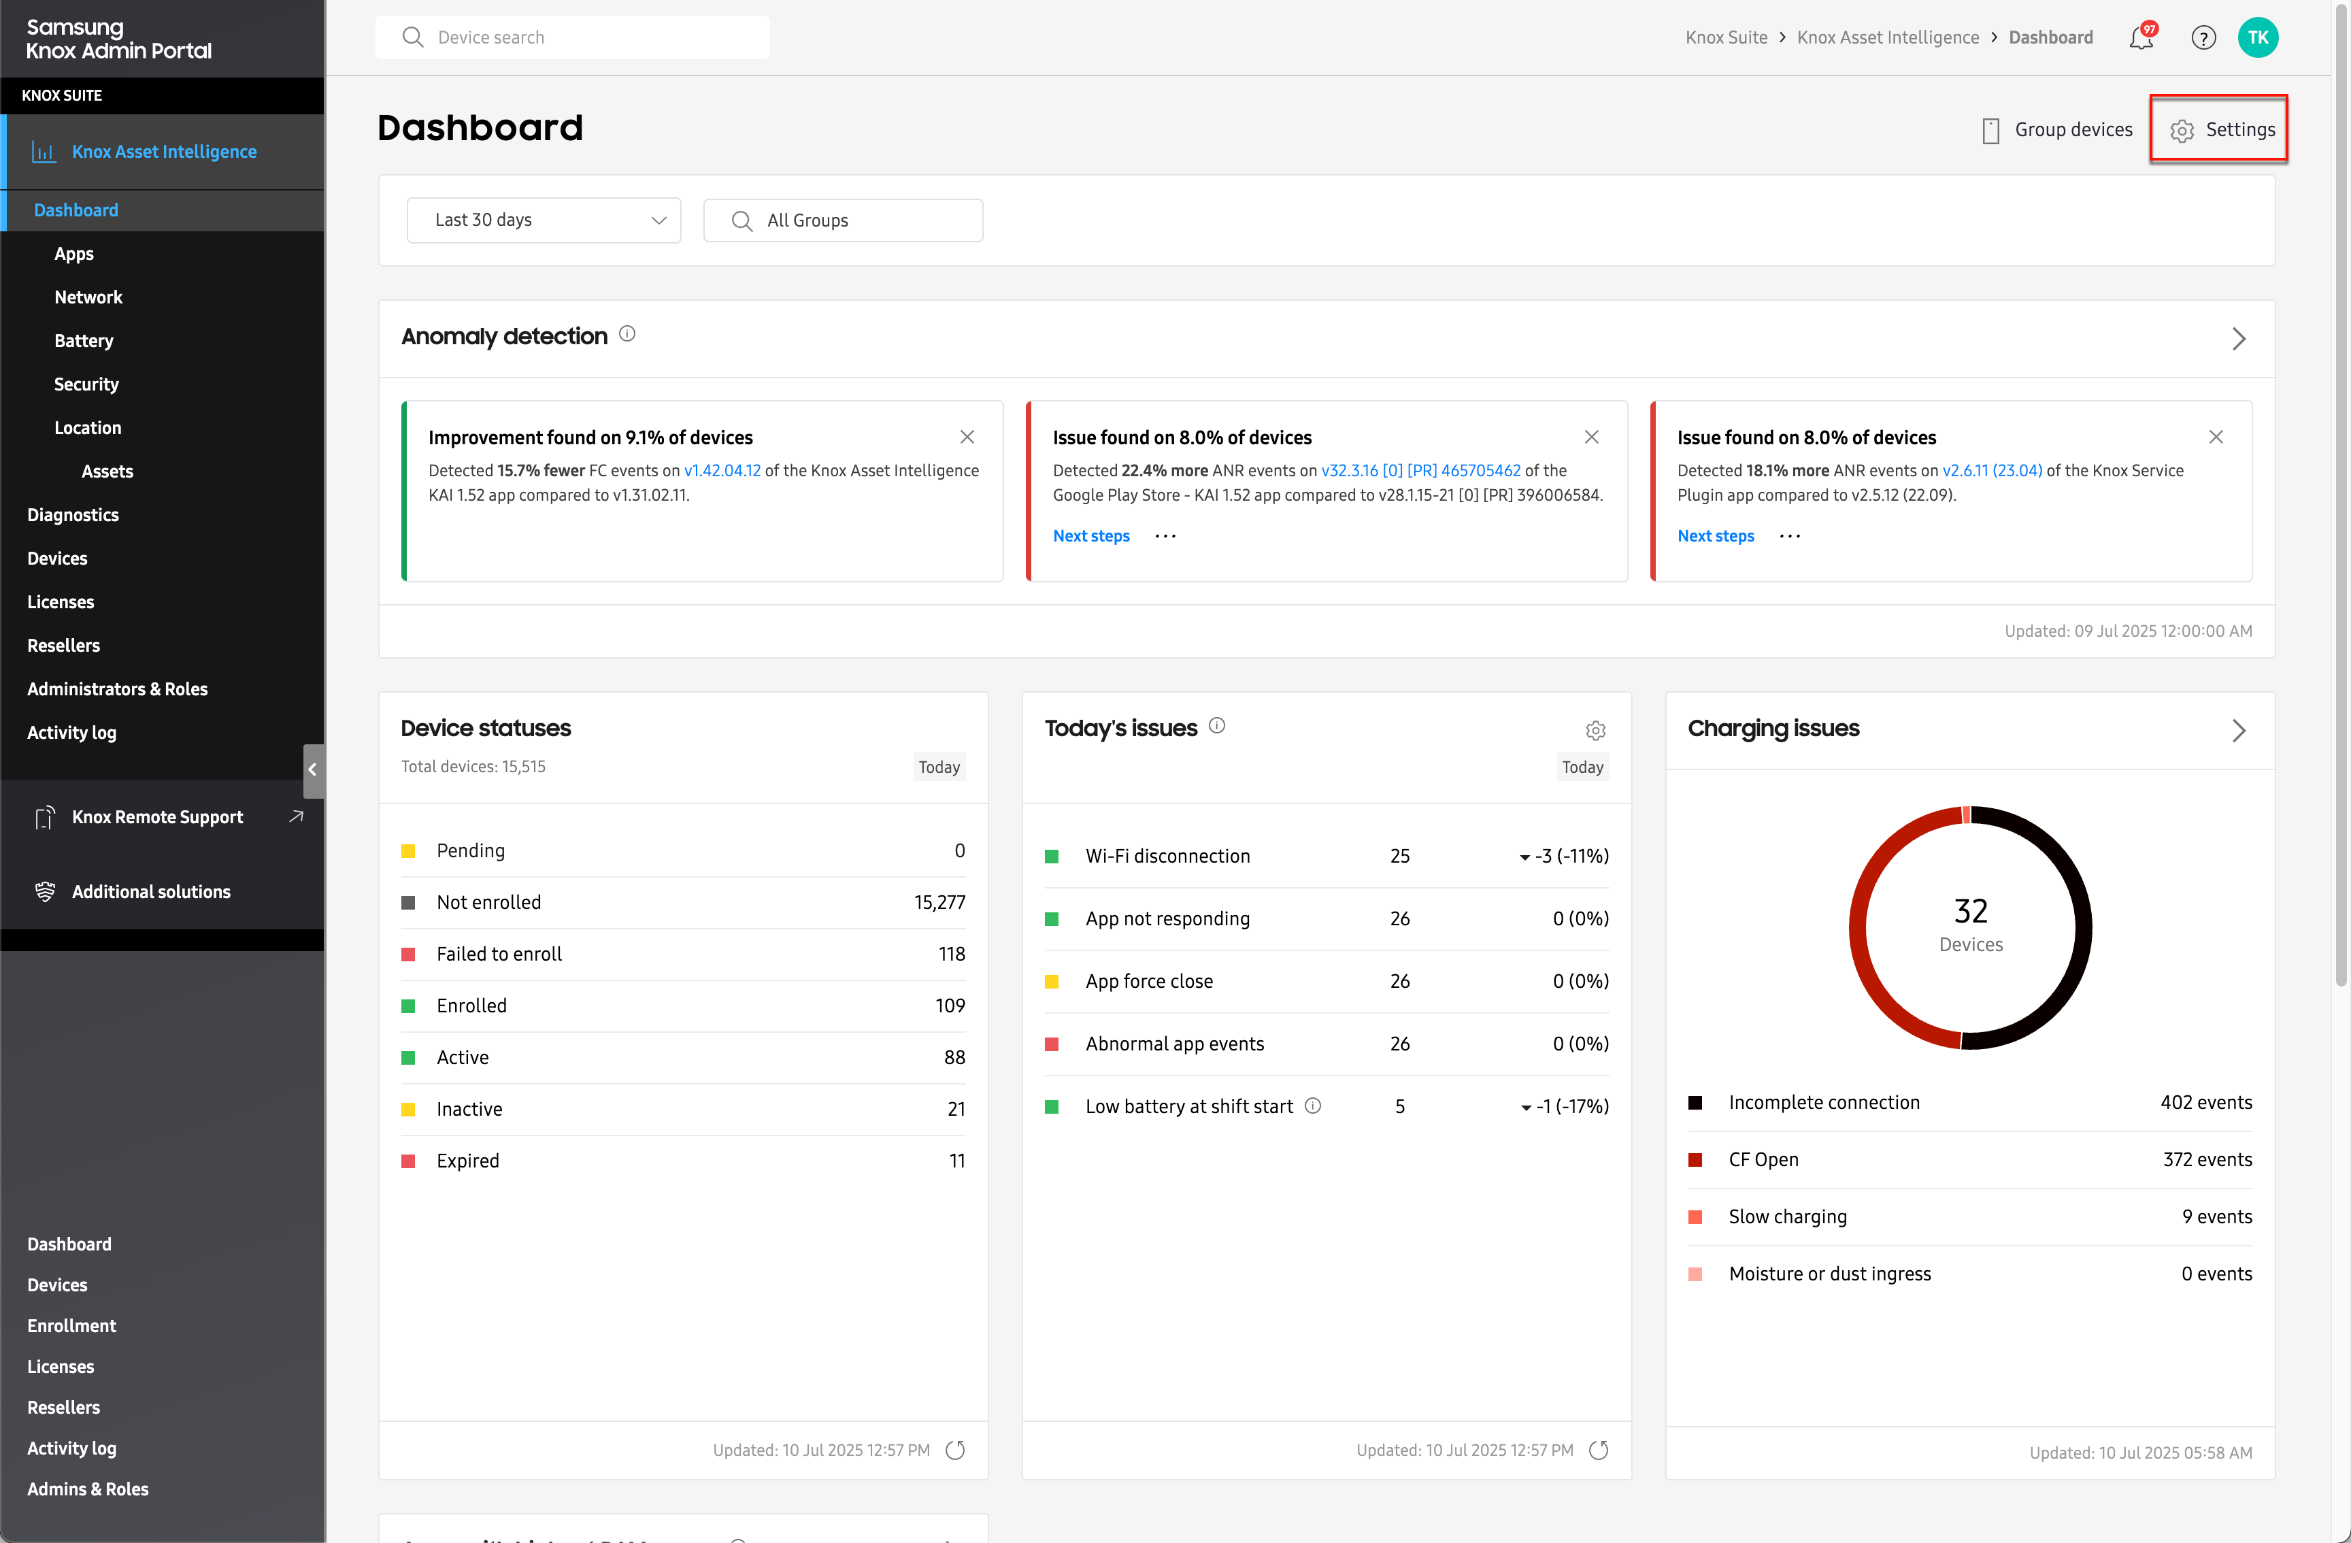Open more options in Knox Service Plugin card
Screen dimensions: 2351x1543
point(1790,535)
